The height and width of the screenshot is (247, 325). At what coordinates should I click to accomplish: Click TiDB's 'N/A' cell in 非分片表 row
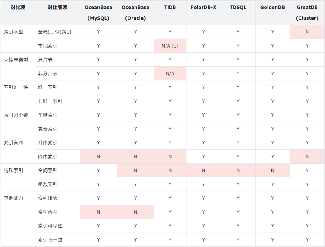click(x=170, y=73)
